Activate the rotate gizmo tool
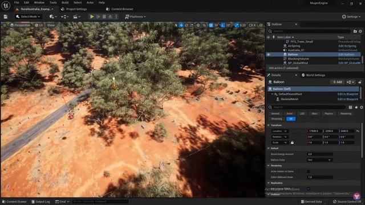Image resolution: width=365 pixels, height=205 pixels. (x=186, y=25)
